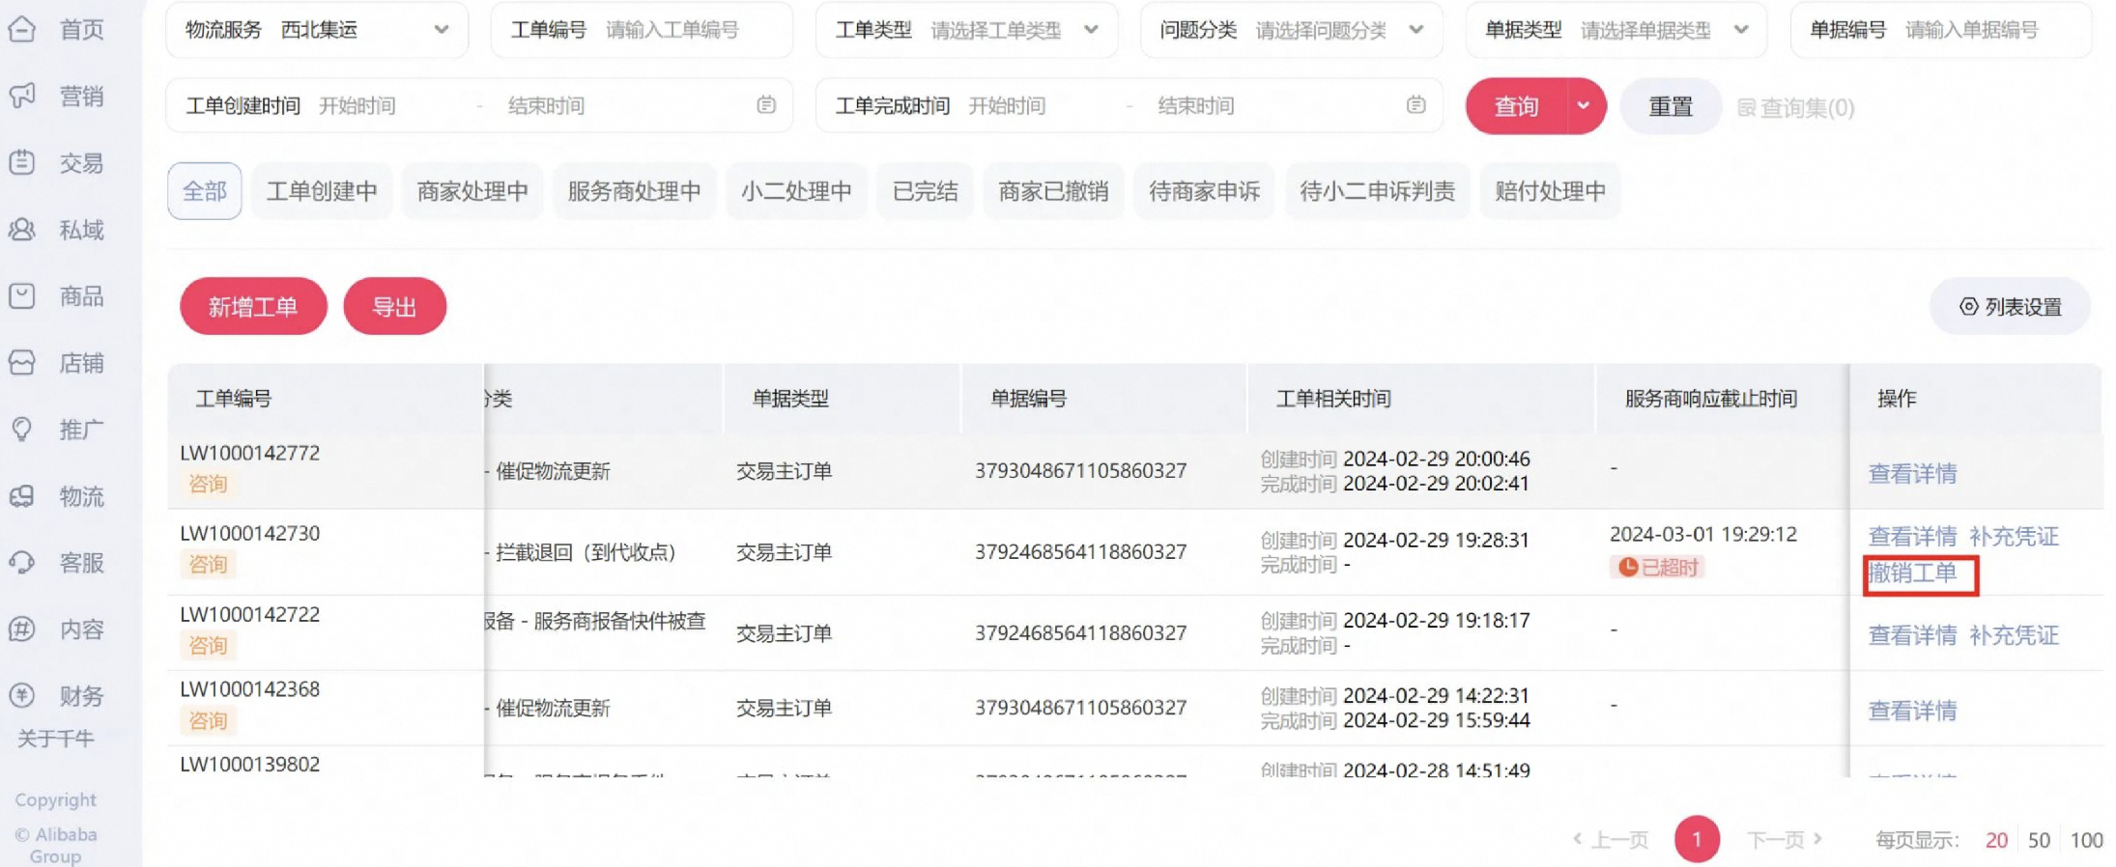The width and height of the screenshot is (2116, 867).
Task: Open 列表设置 list settings
Action: click(x=2011, y=307)
